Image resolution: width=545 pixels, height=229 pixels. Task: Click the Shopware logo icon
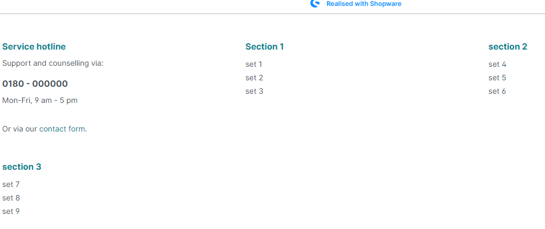pos(315,3)
